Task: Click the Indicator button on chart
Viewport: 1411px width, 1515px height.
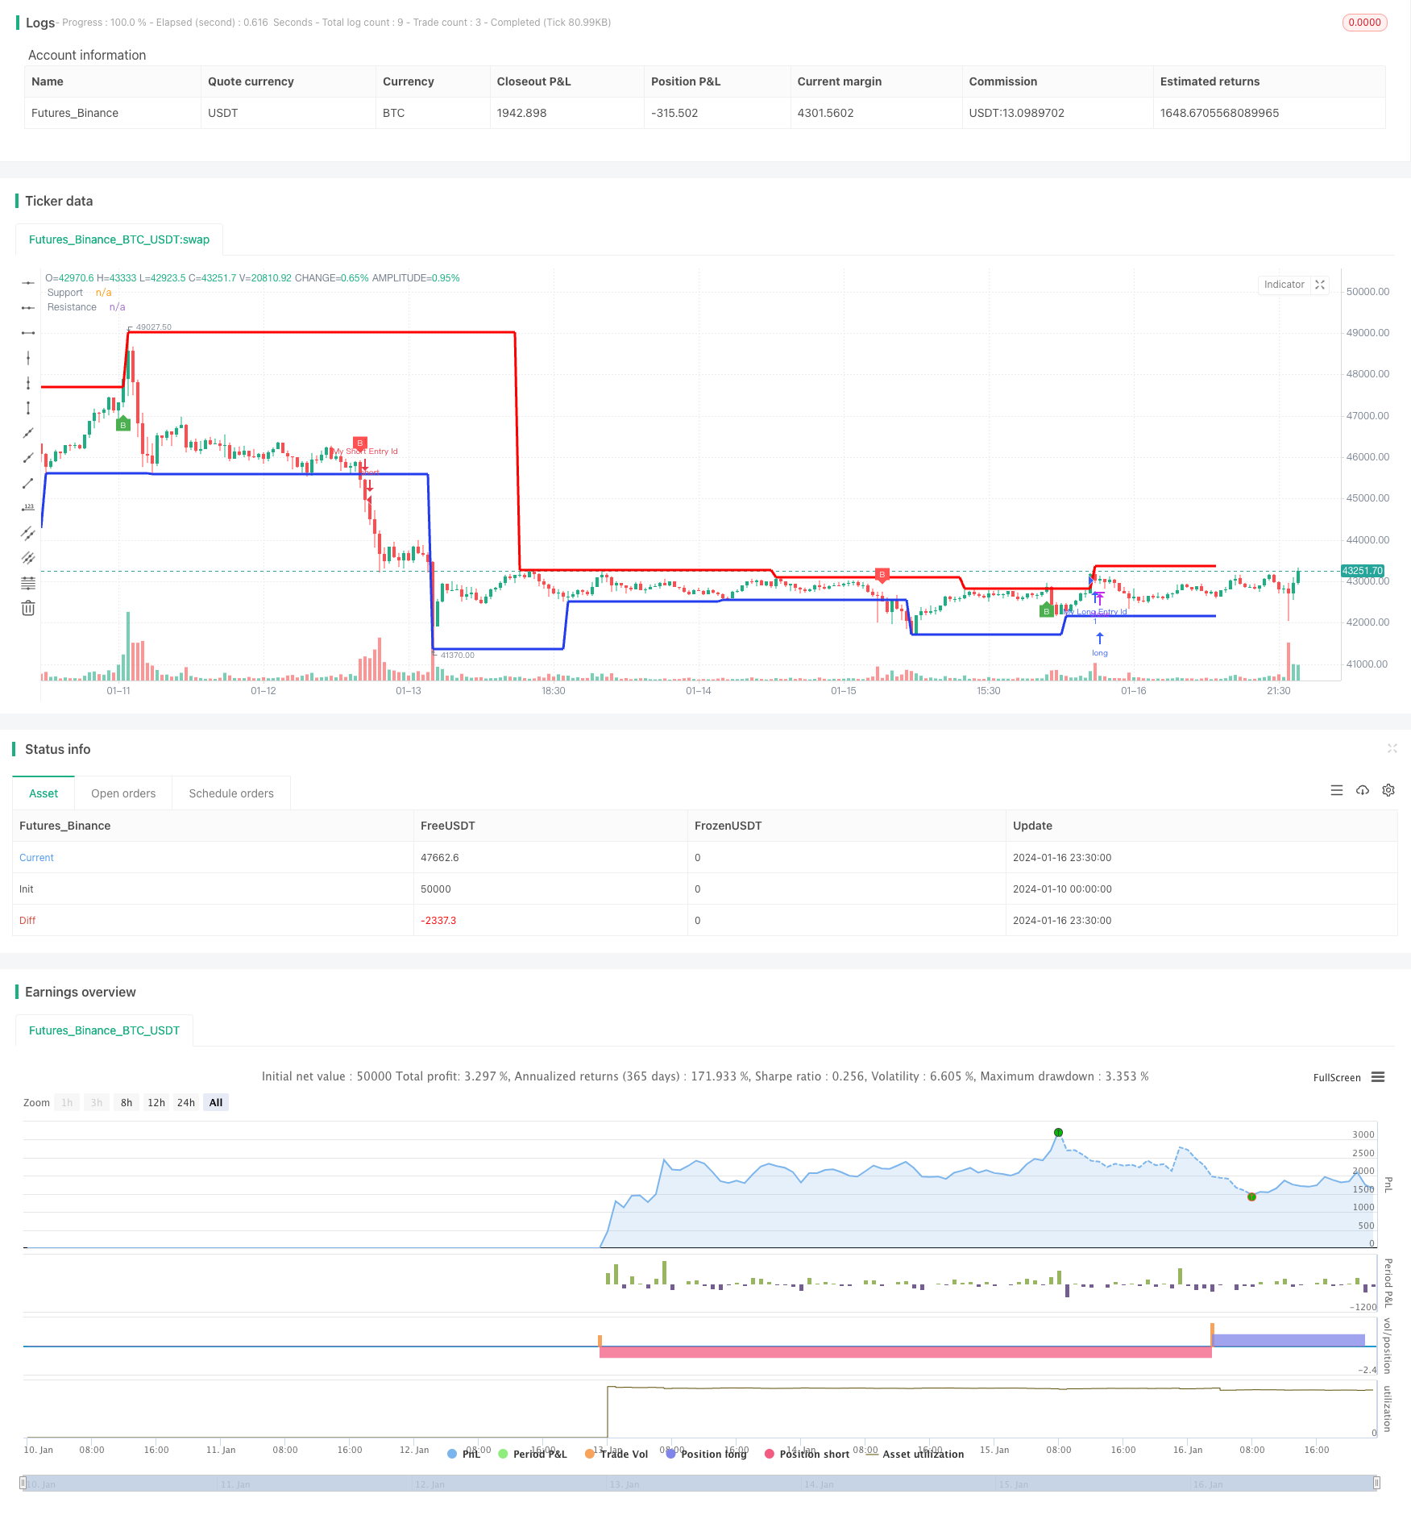Action: click(1284, 285)
